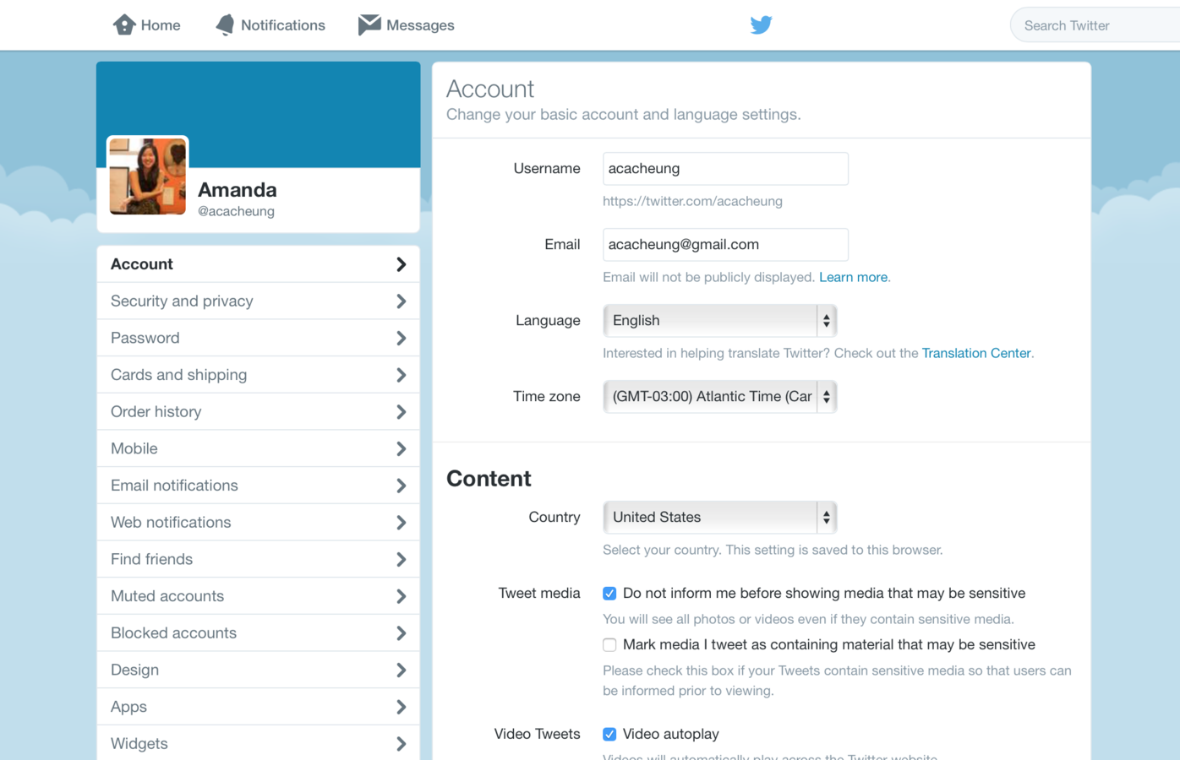Click the Search Twitter box

[1095, 25]
